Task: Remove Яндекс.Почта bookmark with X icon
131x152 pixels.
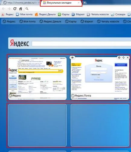Action: tap(128, 57)
